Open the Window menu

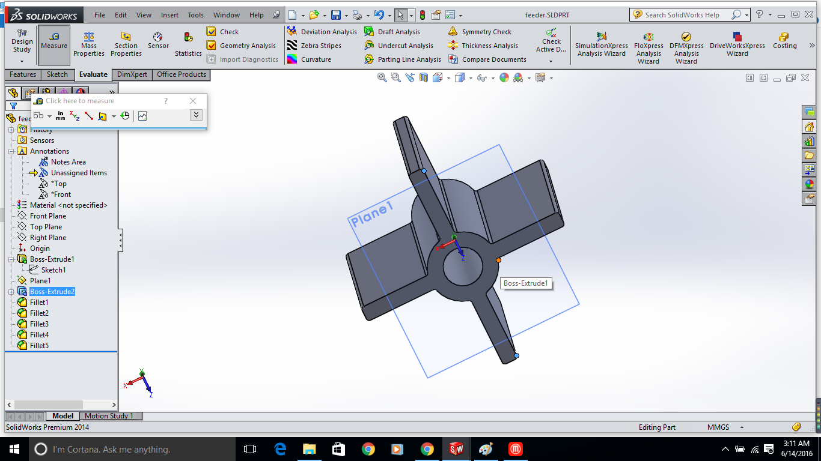coord(227,15)
